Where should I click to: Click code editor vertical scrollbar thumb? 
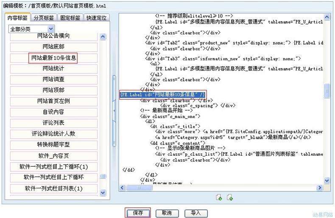pos(327,91)
